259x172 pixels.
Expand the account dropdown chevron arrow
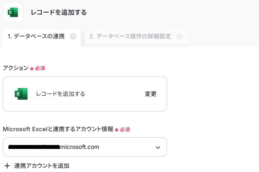pos(158,147)
